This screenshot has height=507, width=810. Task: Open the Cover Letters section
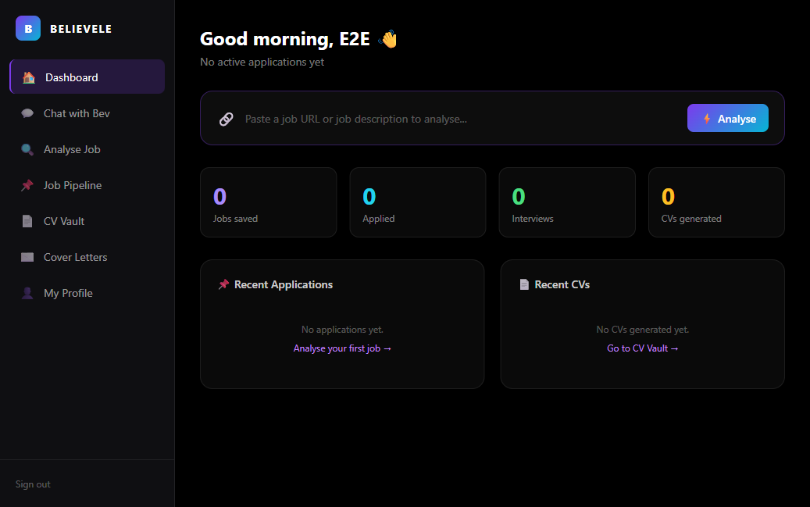pos(75,256)
